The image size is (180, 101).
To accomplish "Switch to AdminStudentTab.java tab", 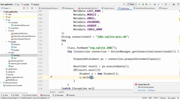I will 49,8.
